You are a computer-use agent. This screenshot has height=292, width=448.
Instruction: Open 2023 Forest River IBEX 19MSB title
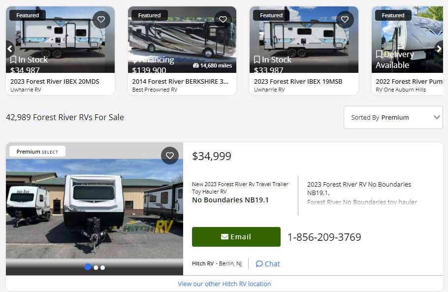298,81
